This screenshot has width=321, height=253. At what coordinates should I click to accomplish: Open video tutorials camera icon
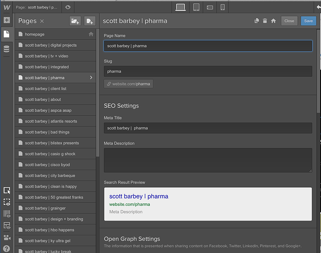click(x=7, y=237)
